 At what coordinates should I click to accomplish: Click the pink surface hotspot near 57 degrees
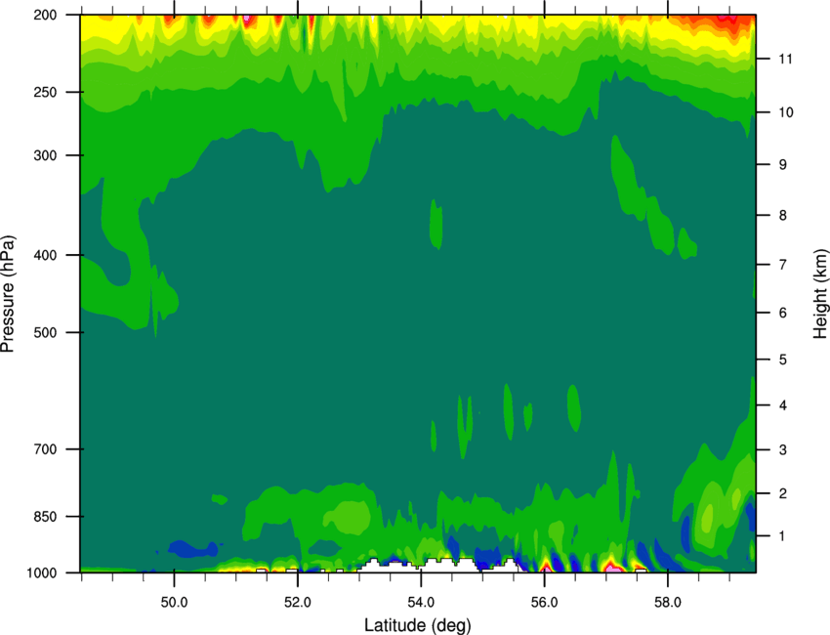click(612, 569)
